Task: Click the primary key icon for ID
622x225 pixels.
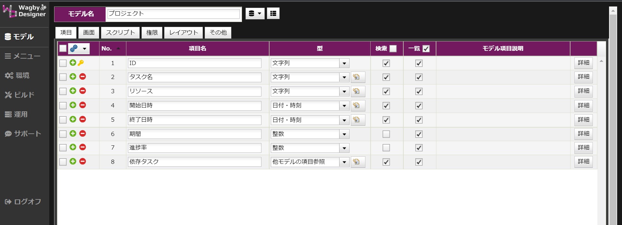Action: (x=81, y=62)
